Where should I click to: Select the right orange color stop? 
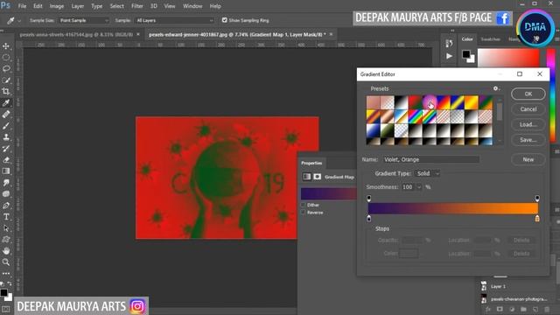point(537,218)
